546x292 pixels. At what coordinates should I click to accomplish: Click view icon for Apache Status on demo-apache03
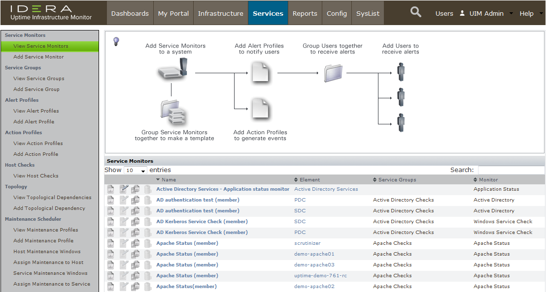(111, 264)
